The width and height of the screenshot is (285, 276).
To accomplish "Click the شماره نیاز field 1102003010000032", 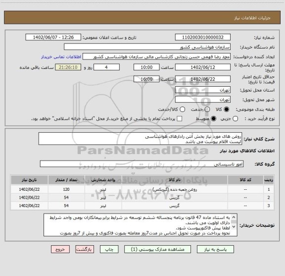I will coord(203,37).
